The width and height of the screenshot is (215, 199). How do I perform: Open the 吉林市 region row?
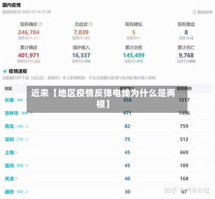click(x=107, y=113)
